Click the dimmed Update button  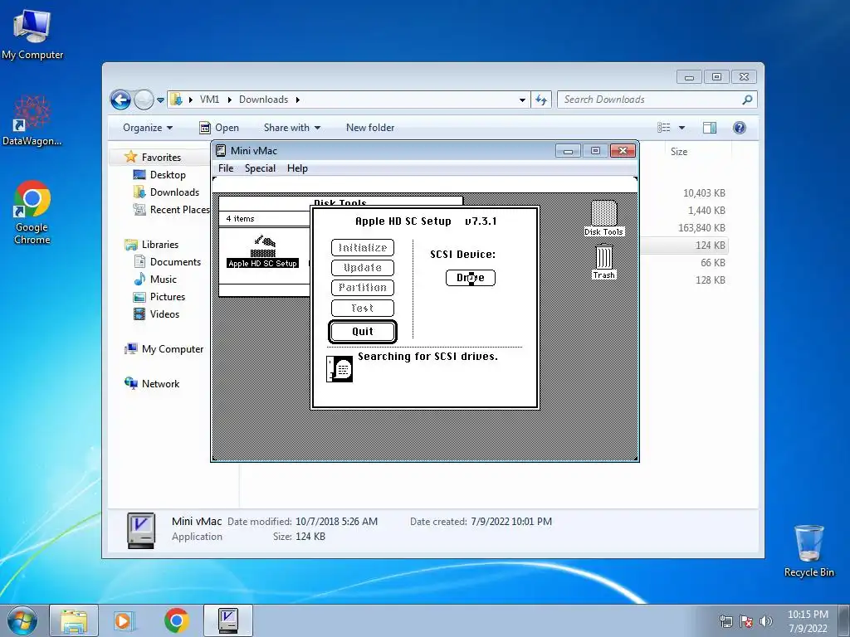363,268
